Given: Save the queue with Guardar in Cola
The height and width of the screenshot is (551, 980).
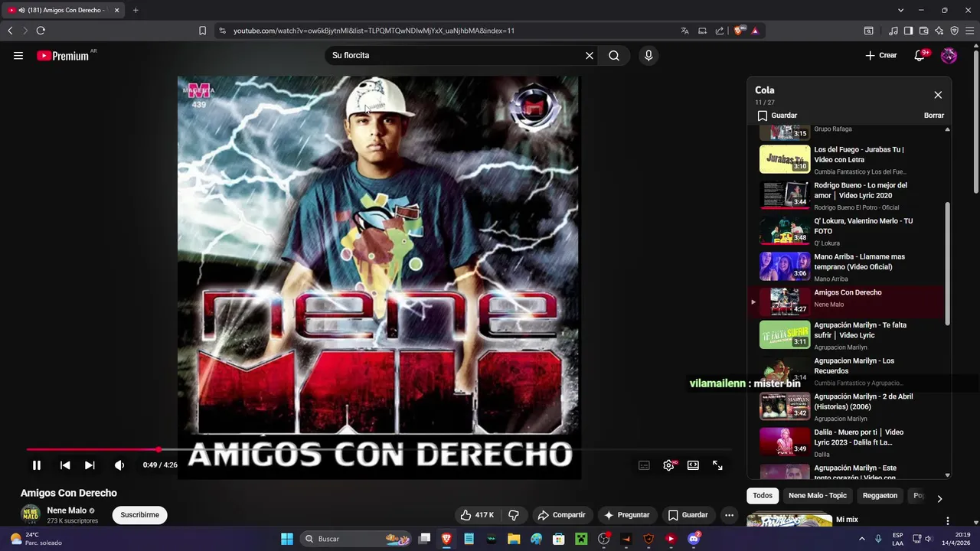Looking at the screenshot, I should [777, 116].
